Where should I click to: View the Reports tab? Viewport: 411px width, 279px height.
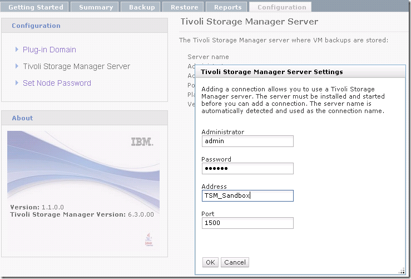point(227,7)
